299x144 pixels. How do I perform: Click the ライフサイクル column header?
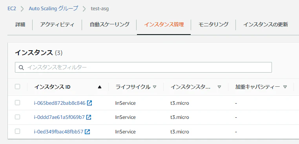coord(133,87)
